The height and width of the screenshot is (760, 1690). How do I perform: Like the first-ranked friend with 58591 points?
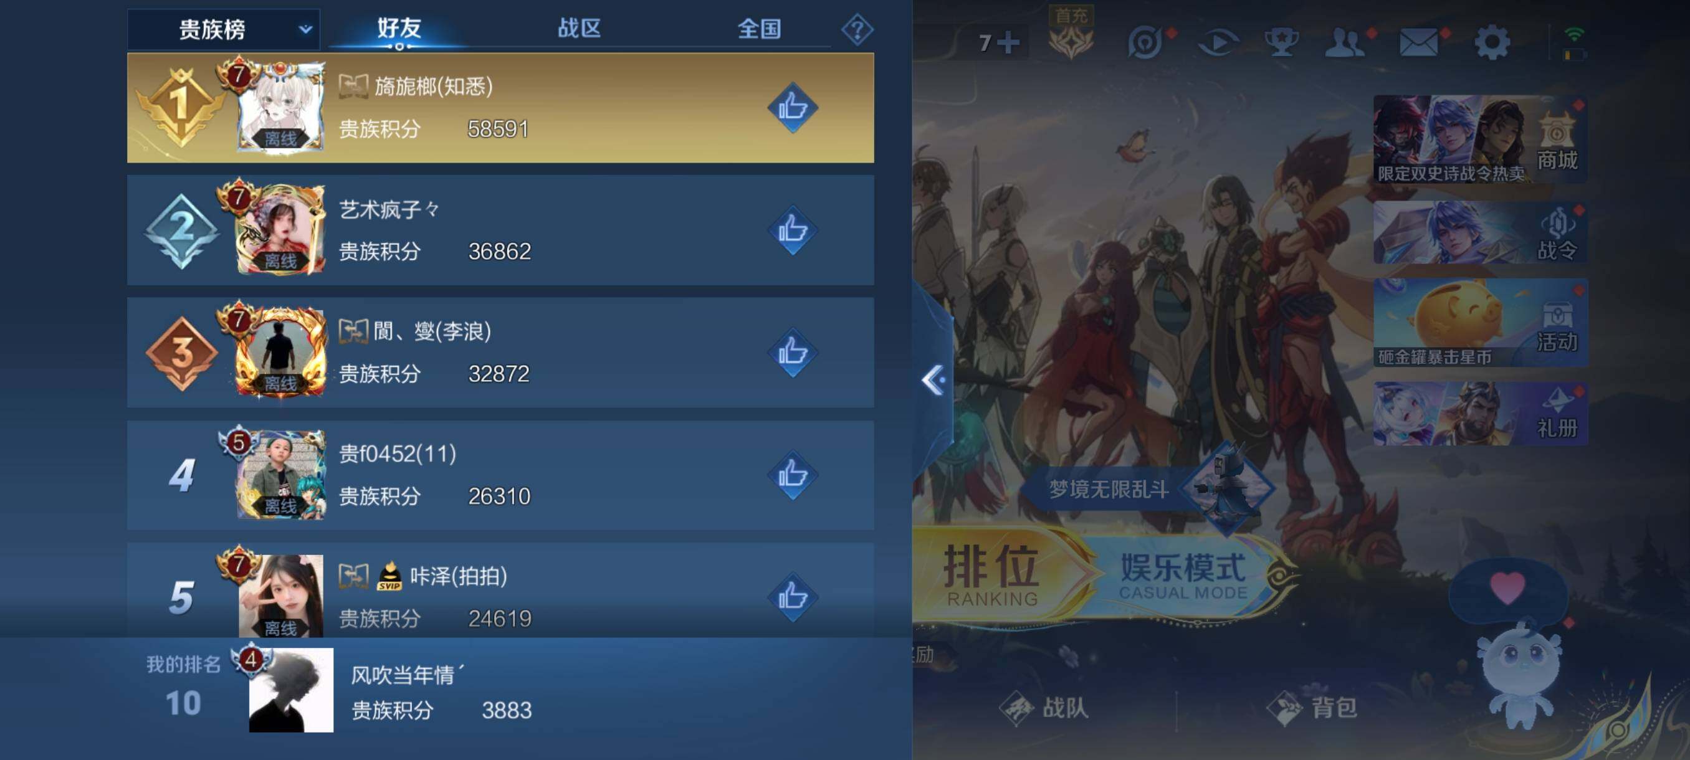(793, 108)
